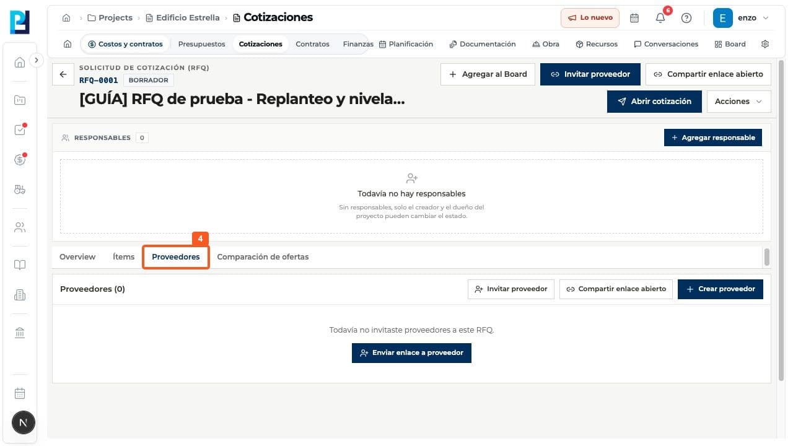Screen dimensions: 793x446
Task: Go to Projects in the breadcrumb
Action: [x=110, y=18]
